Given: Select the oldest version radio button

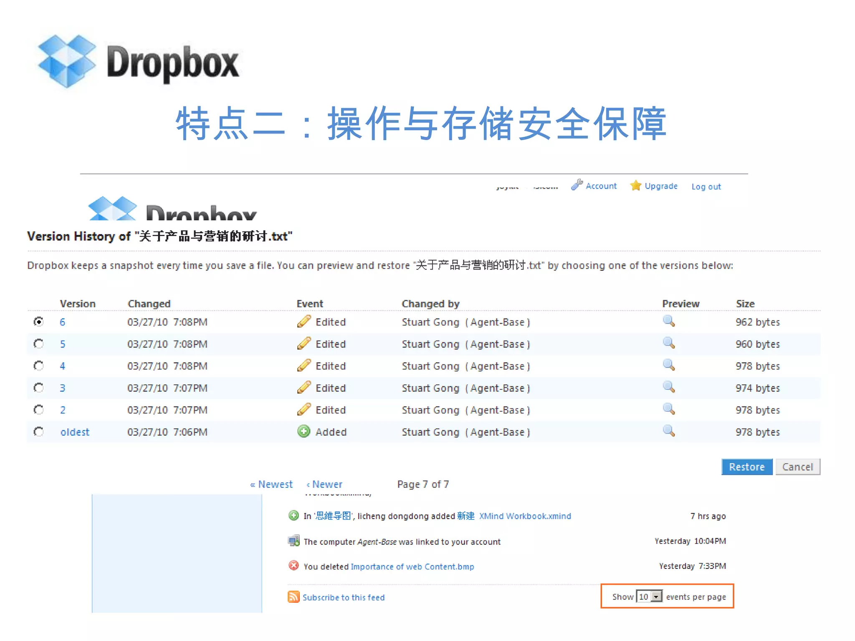Looking at the screenshot, I should point(38,432).
